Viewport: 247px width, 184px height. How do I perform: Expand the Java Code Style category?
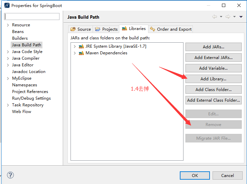tap(8, 52)
